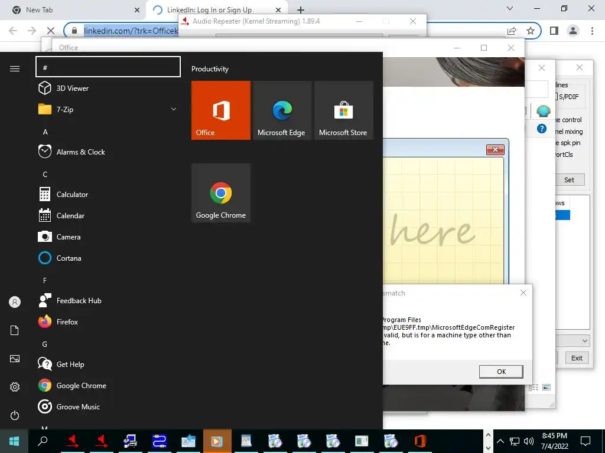Open the Calculator app
The image size is (605, 453).
108,194
